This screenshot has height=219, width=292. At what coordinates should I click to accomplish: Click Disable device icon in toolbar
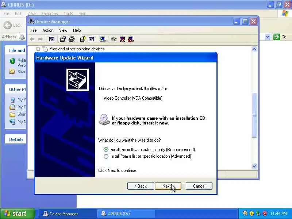point(131,39)
